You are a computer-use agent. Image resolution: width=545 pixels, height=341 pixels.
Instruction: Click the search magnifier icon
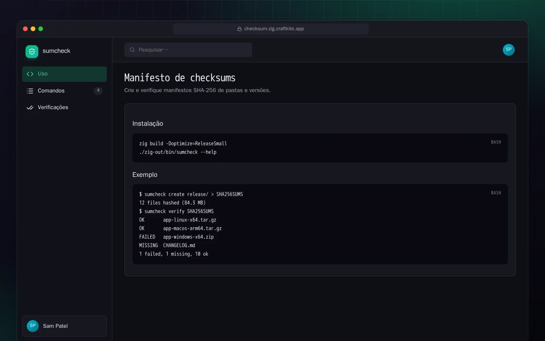[x=132, y=50]
